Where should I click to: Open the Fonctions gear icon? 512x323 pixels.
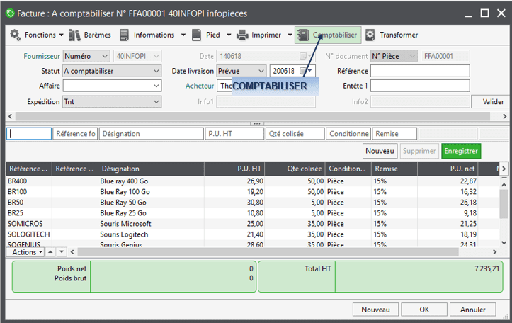point(15,35)
